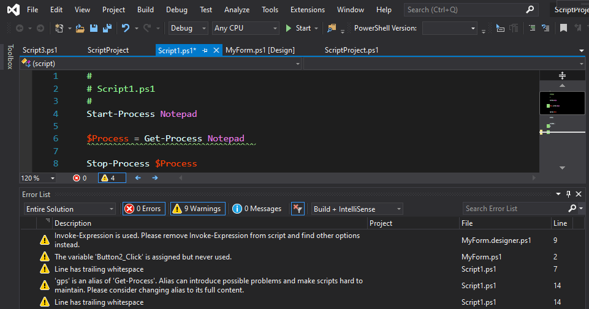Toggle the 9 Warnings filter
Screen dimensions: 589x309
point(197,209)
